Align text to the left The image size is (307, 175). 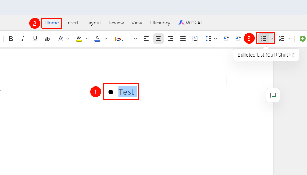tap(146, 39)
